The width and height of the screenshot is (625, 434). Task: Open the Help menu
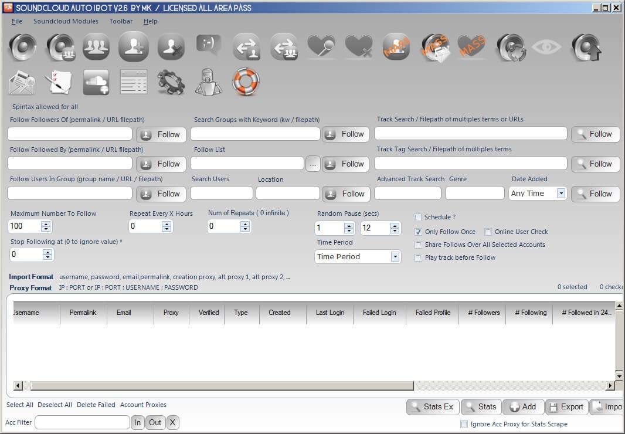(150, 21)
